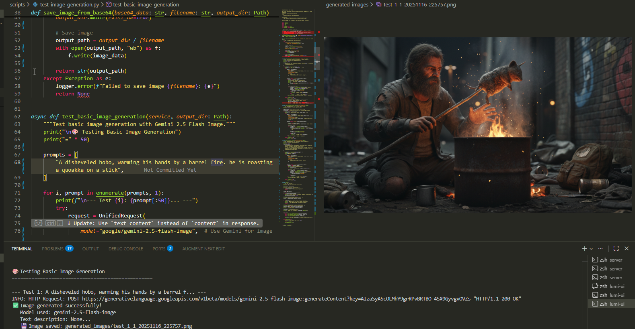Switch to the Problems tab

pos(53,249)
